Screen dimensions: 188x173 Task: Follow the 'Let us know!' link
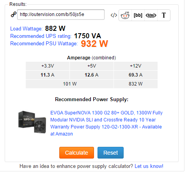click(x=149, y=166)
